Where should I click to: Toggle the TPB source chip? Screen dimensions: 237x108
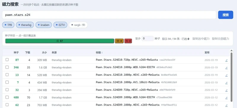(8, 25)
